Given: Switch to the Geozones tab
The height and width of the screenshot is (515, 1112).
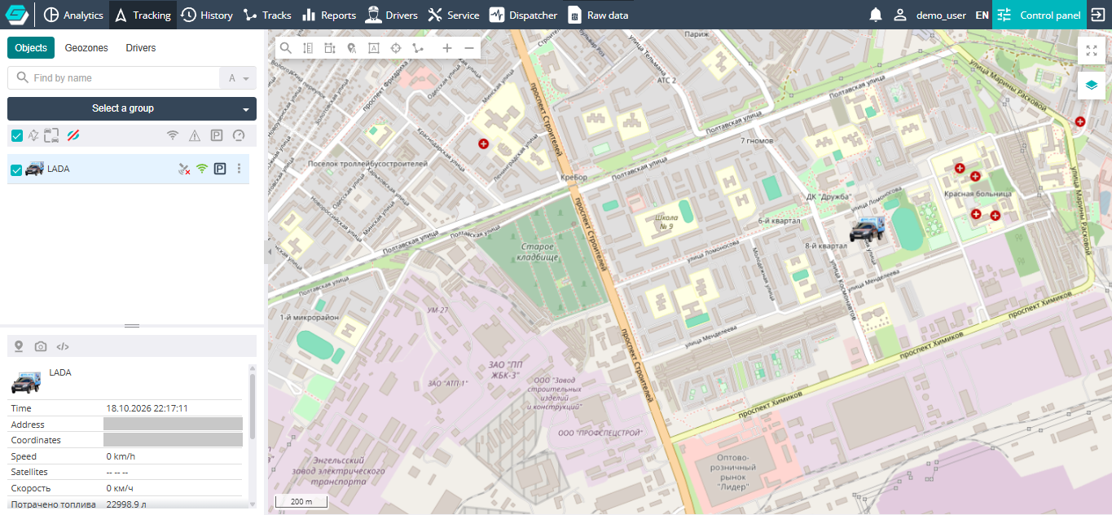Looking at the screenshot, I should pos(86,48).
